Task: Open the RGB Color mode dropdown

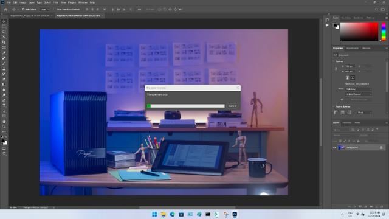Action: point(359,89)
